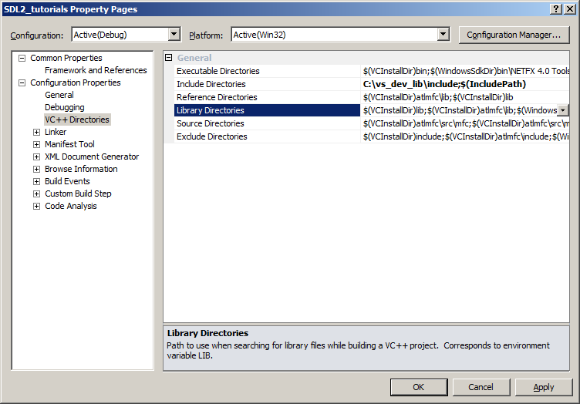This screenshot has height=404, width=580.
Task: Click the Library Directories value field
Action: (459, 110)
